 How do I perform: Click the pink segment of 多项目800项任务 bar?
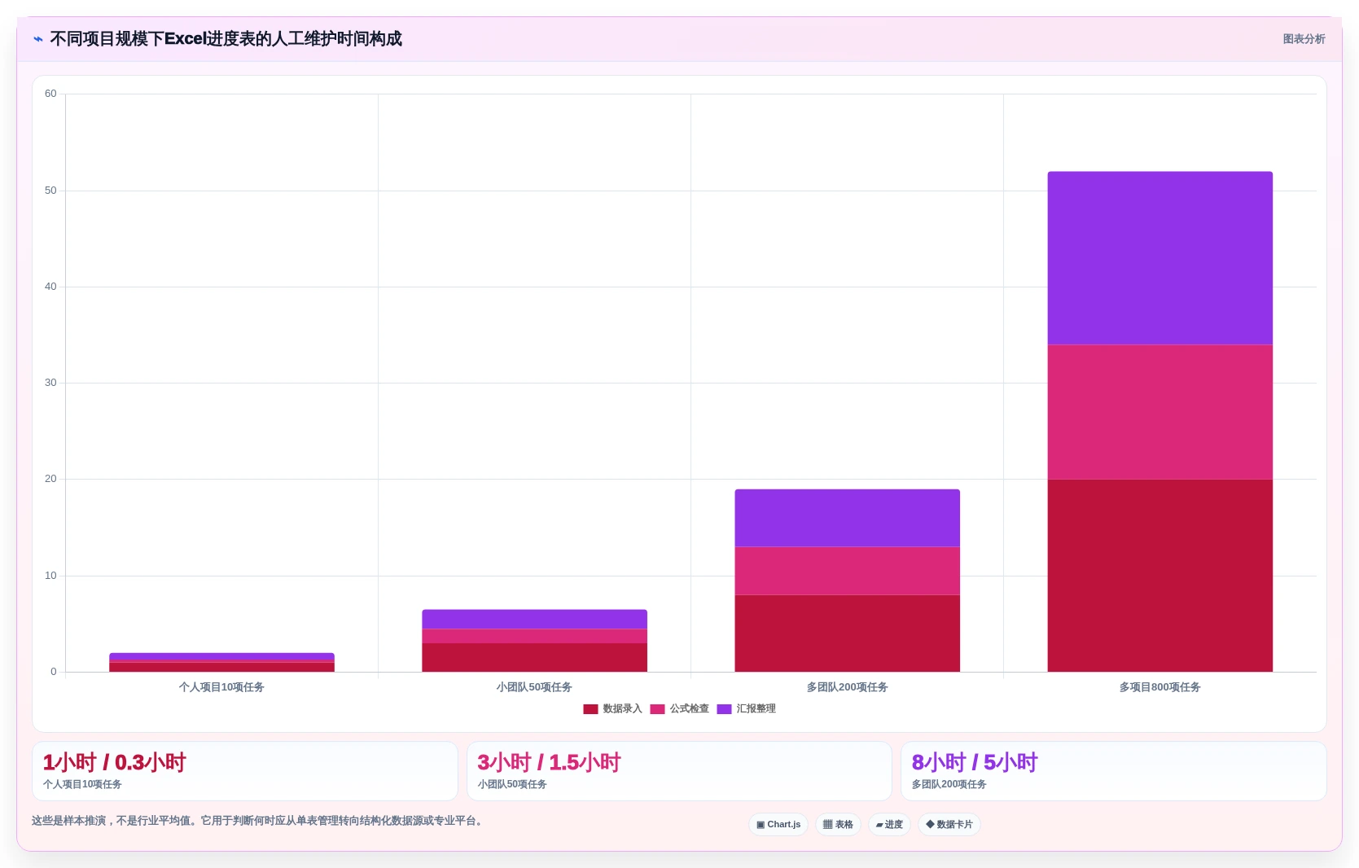pyautogui.click(x=1160, y=412)
